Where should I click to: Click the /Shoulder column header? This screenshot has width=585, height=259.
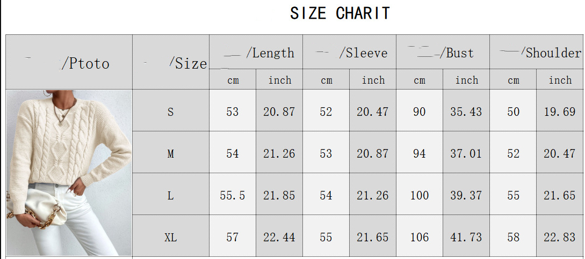[537, 52]
